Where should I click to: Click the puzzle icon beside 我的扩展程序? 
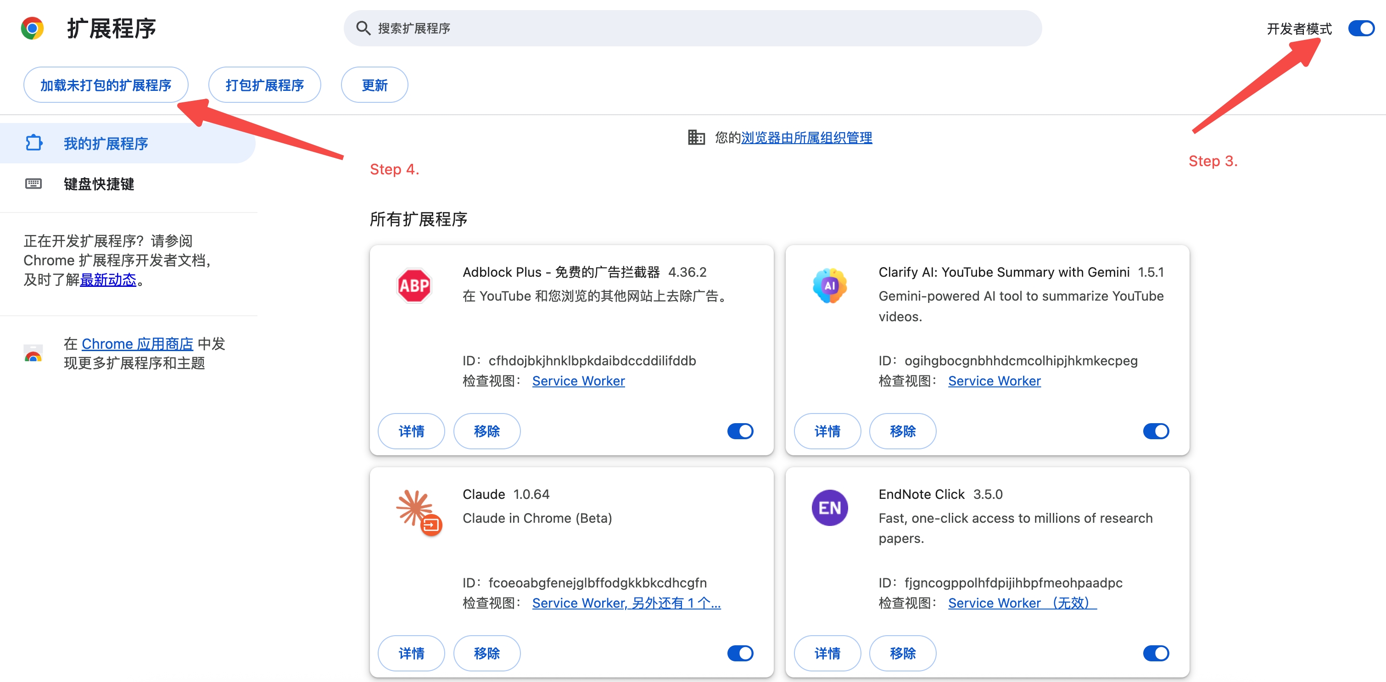(x=34, y=143)
